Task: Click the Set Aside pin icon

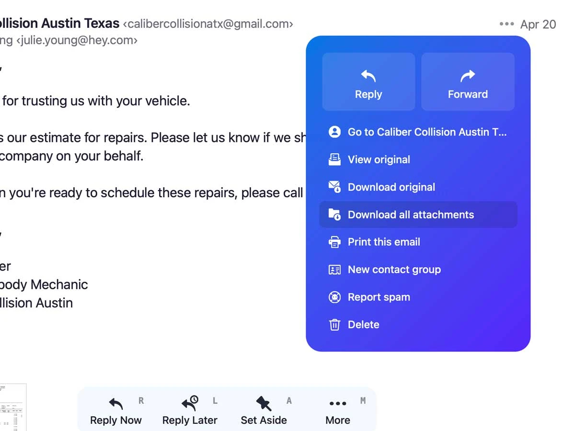Action: 264,404
